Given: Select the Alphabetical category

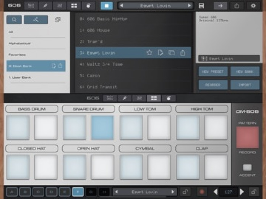Looking at the screenshot, I should [x=36, y=43].
